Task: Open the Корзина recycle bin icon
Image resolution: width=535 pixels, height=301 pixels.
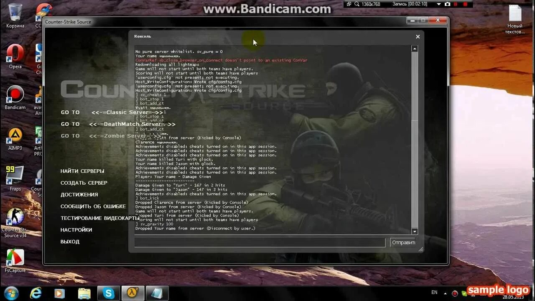Action: coord(15,15)
